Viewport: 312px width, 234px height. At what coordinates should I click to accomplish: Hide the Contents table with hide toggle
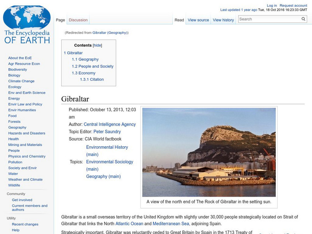97,45
